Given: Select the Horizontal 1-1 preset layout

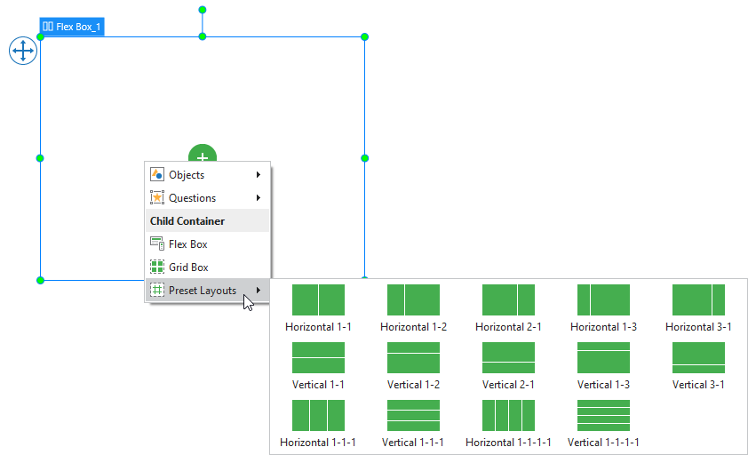Looking at the screenshot, I should tap(318, 300).
